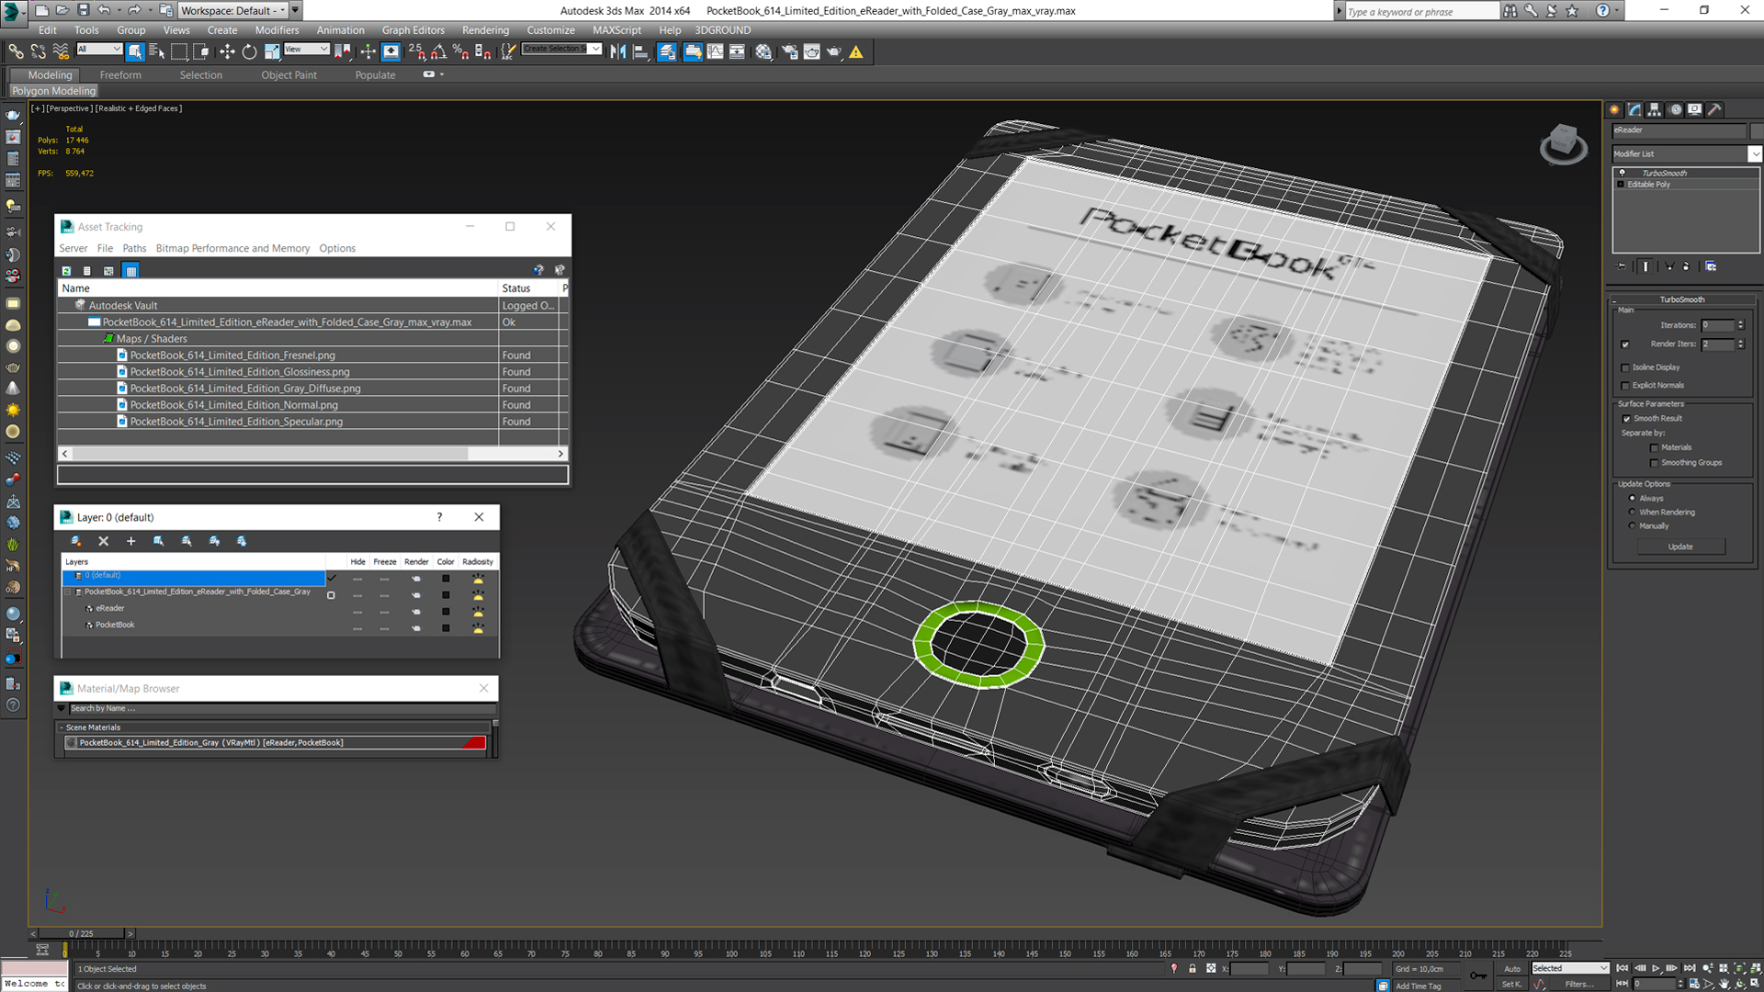Open Material Editor icon in toolbar

763,51
